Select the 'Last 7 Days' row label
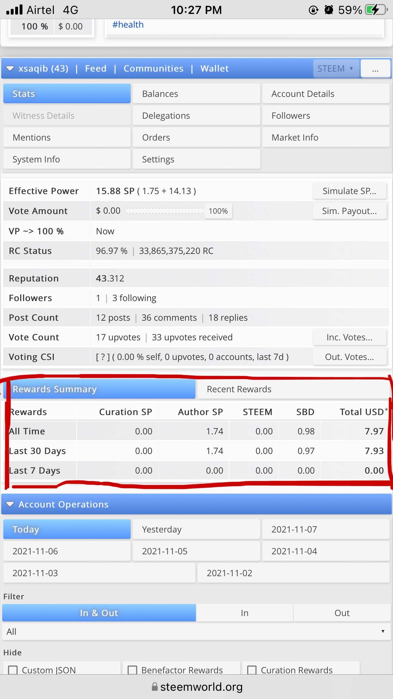Viewport: 393px width, 699px height. (34, 470)
